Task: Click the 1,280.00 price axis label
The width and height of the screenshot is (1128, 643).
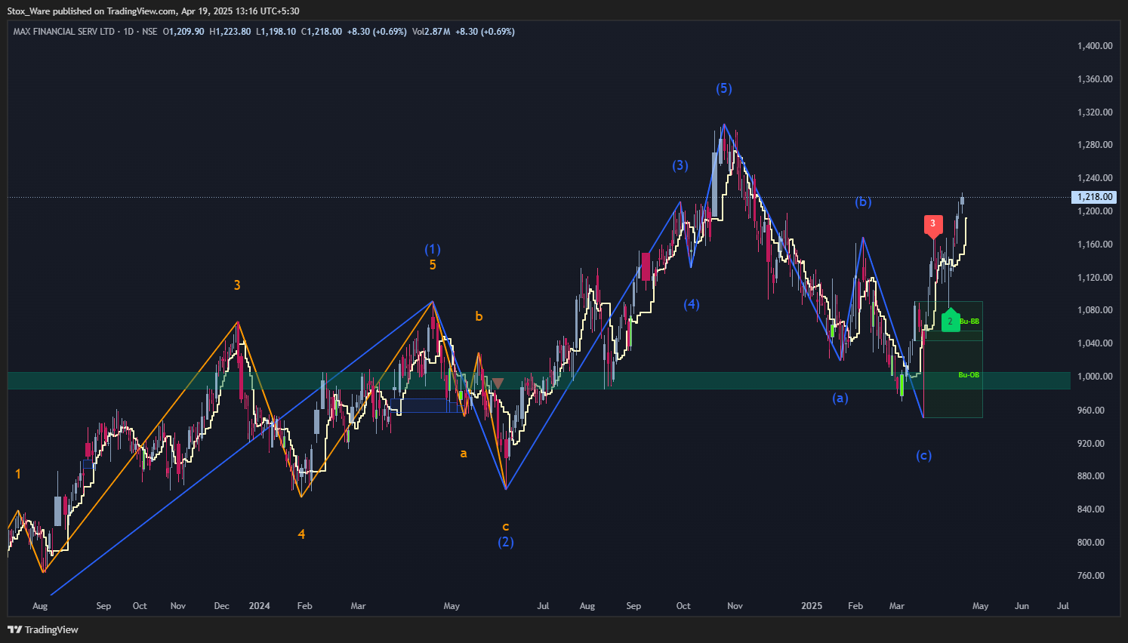Action: pos(1095,145)
